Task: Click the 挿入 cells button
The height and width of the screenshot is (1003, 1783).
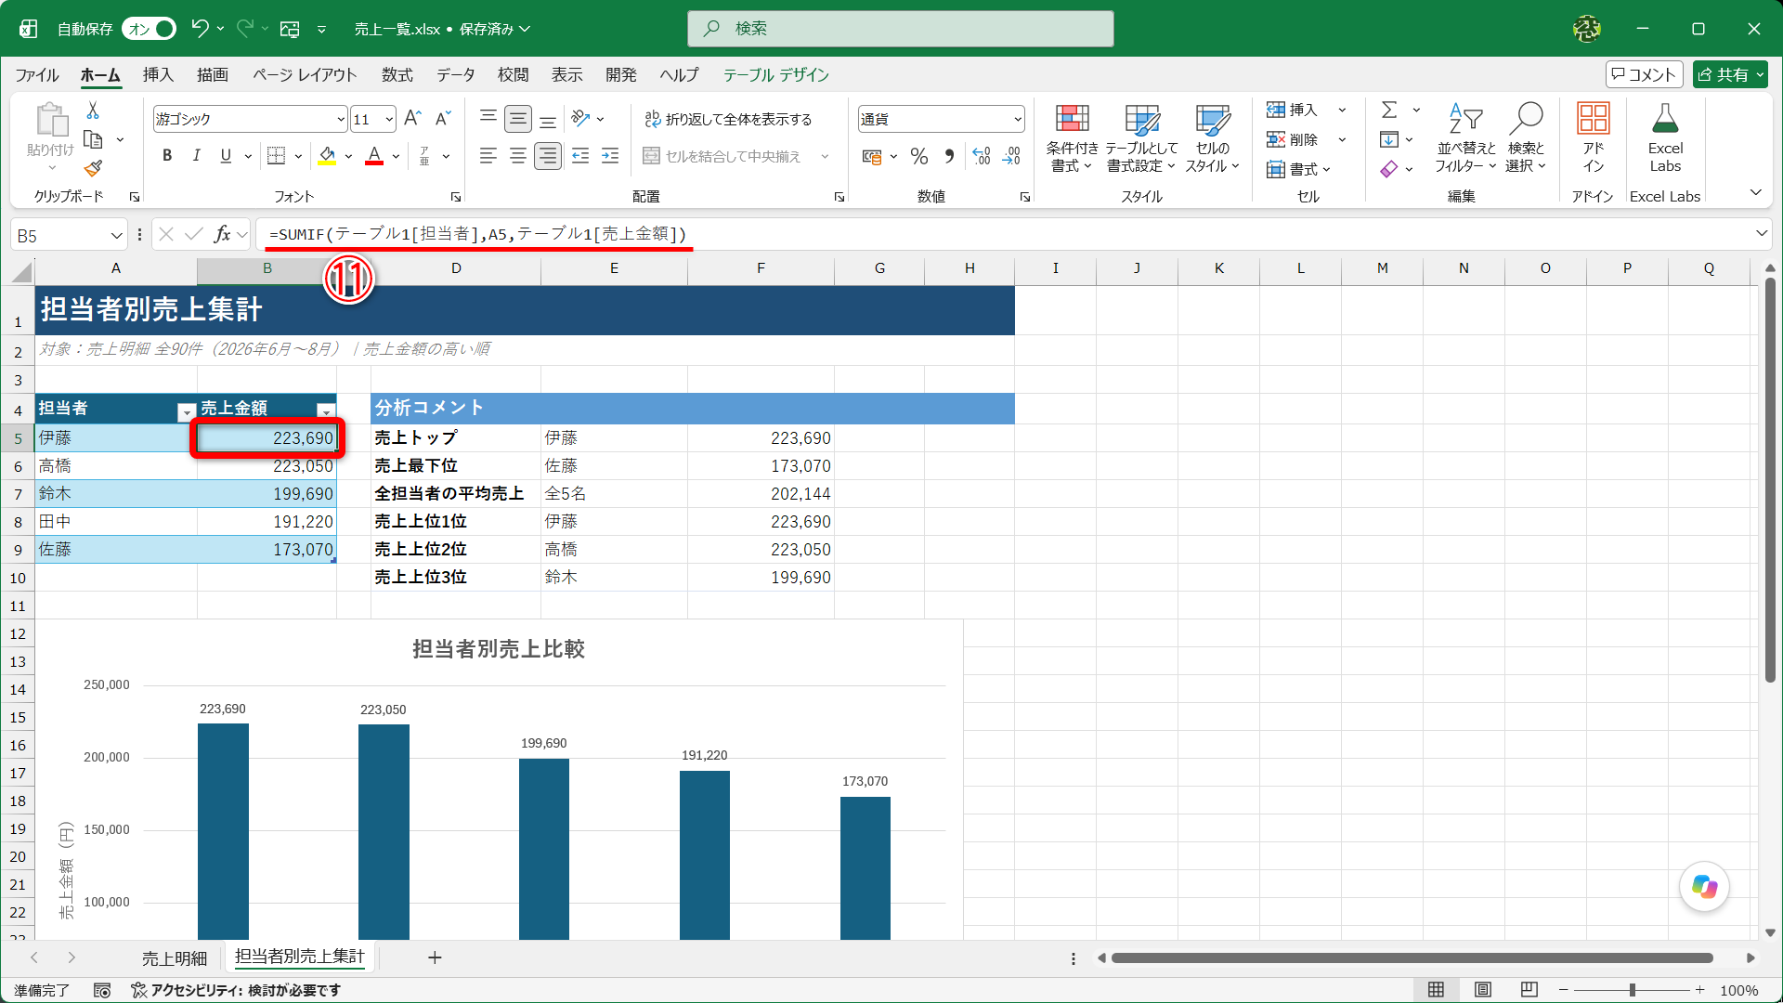Action: [x=1293, y=111]
